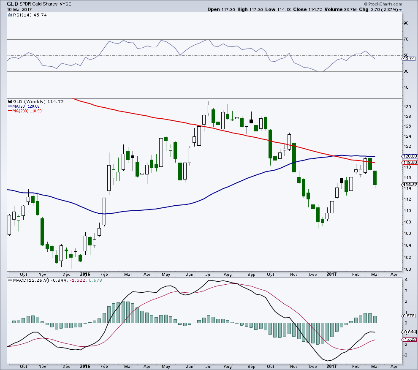Click the 2017 label on MACD panel axis
Image resolution: width=418 pixels, height=370 pixels.
coord(331,366)
